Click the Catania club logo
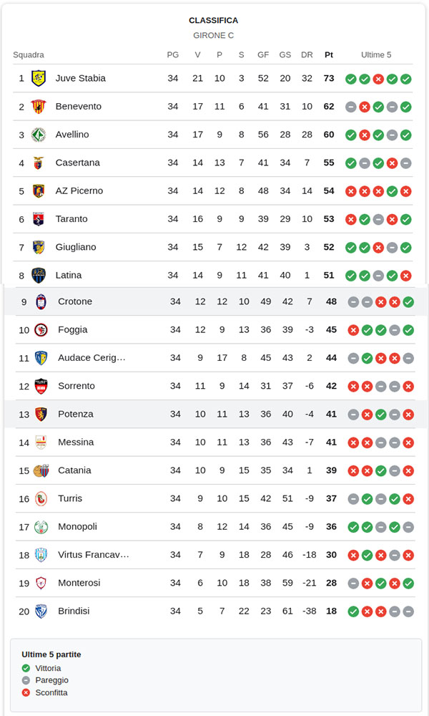The width and height of the screenshot is (429, 716). click(41, 470)
